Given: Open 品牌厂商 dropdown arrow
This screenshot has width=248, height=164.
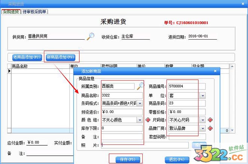Looking at the screenshot, I should [x=203, y=128].
